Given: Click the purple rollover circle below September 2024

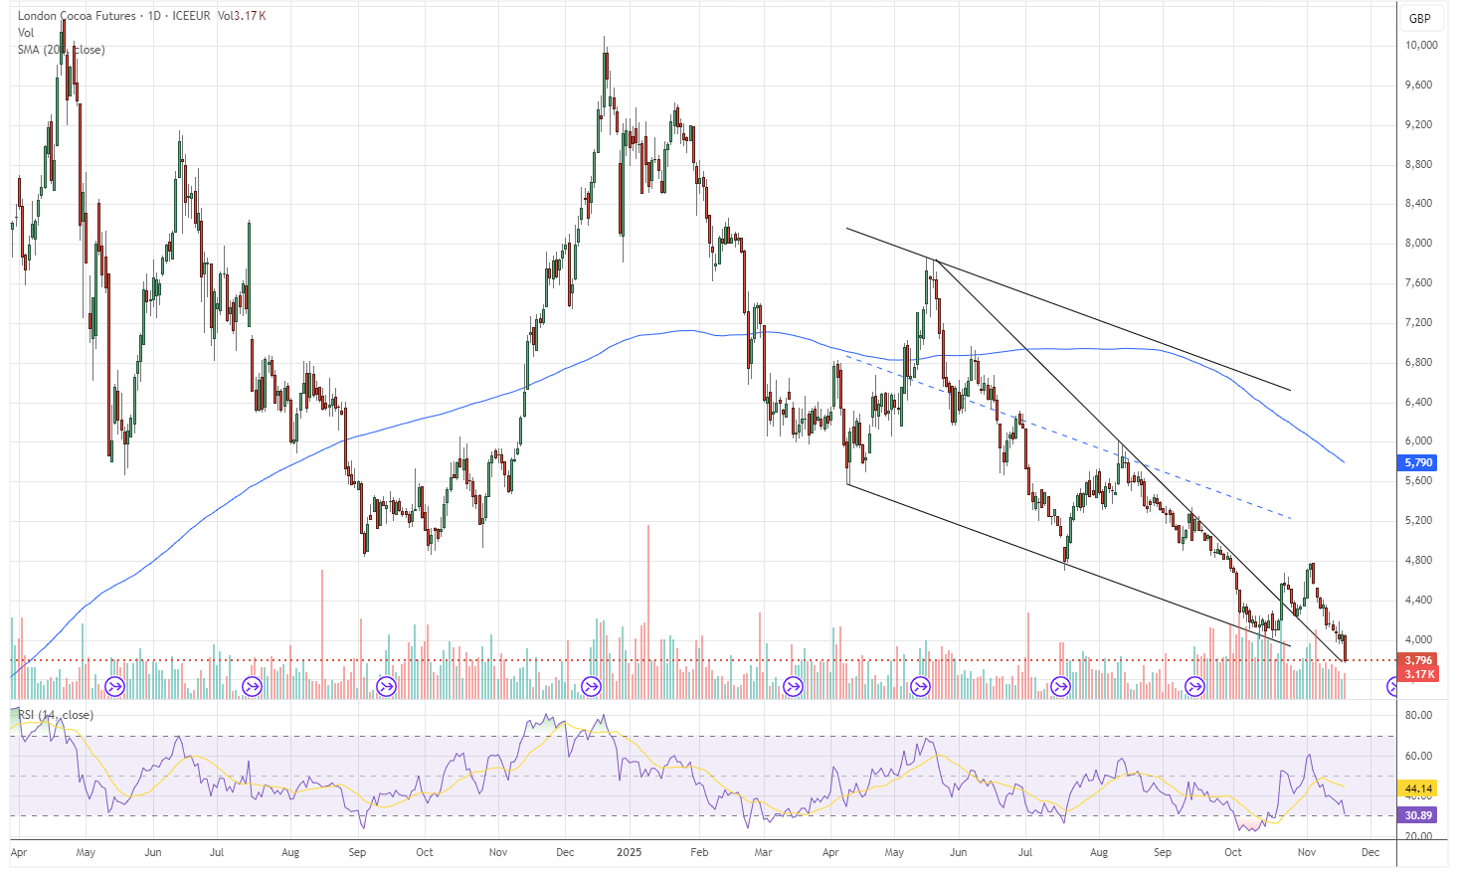Looking at the screenshot, I should (386, 685).
